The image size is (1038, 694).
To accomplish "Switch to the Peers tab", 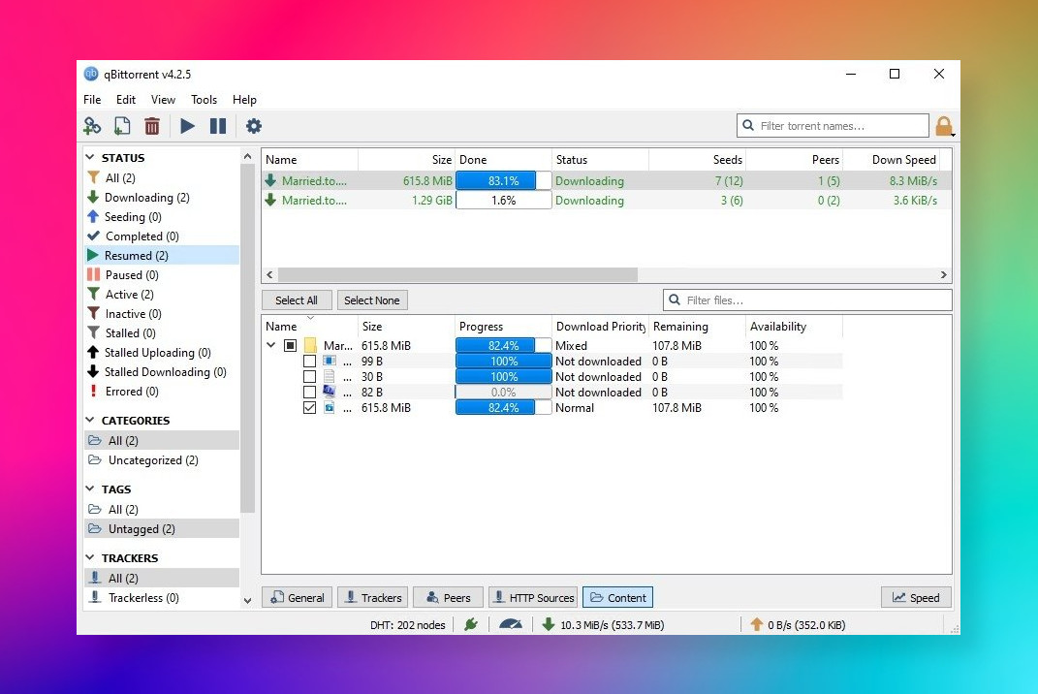I will [x=448, y=597].
